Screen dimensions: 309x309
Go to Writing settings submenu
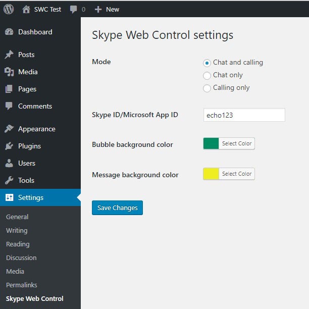[x=17, y=230]
